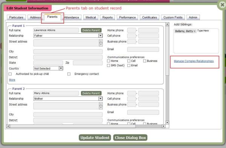226x148 pixels.
Task: Click left arrow of horizontal scrollbar
Action: tap(8, 126)
